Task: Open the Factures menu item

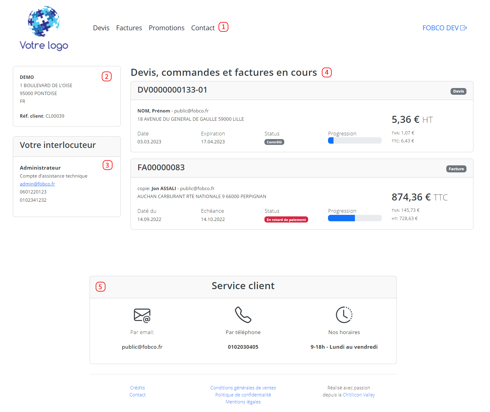Action: pyautogui.click(x=129, y=28)
